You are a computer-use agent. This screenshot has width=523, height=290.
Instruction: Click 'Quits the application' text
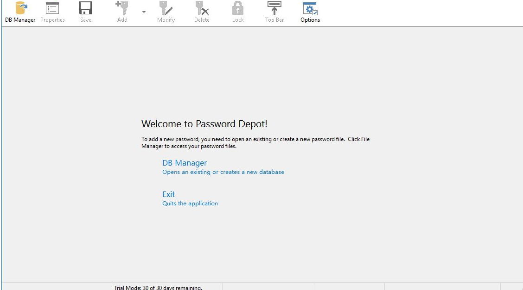tap(190, 204)
